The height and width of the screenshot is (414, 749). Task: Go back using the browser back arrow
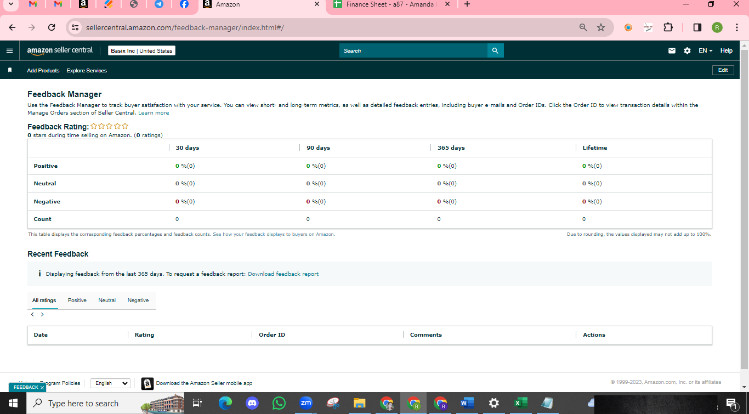click(x=13, y=27)
